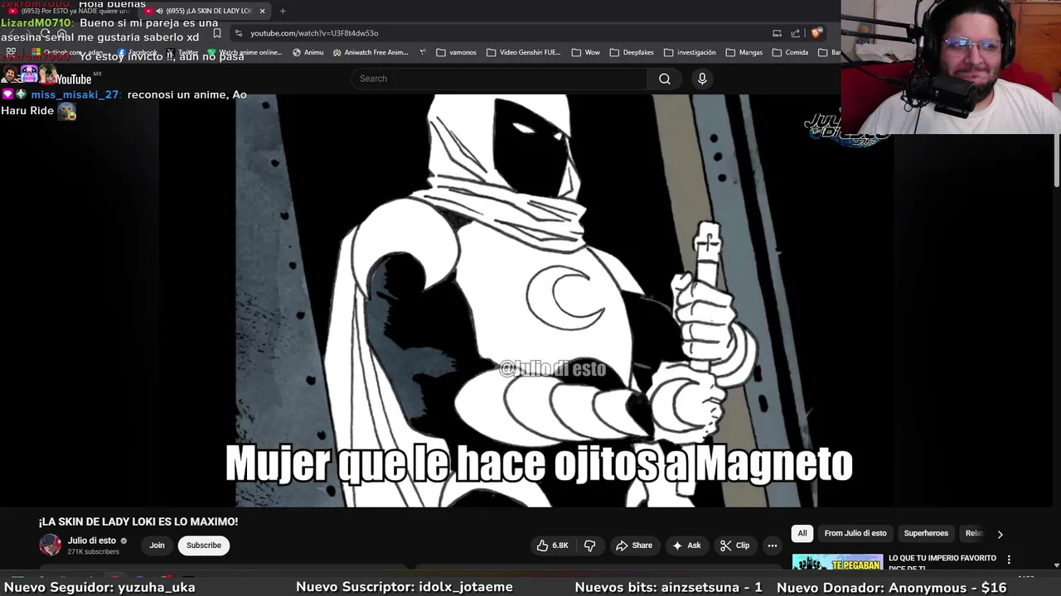This screenshot has height=596, width=1061.
Task: Open the Deepfakes bookmarks folder
Action: [x=631, y=52]
